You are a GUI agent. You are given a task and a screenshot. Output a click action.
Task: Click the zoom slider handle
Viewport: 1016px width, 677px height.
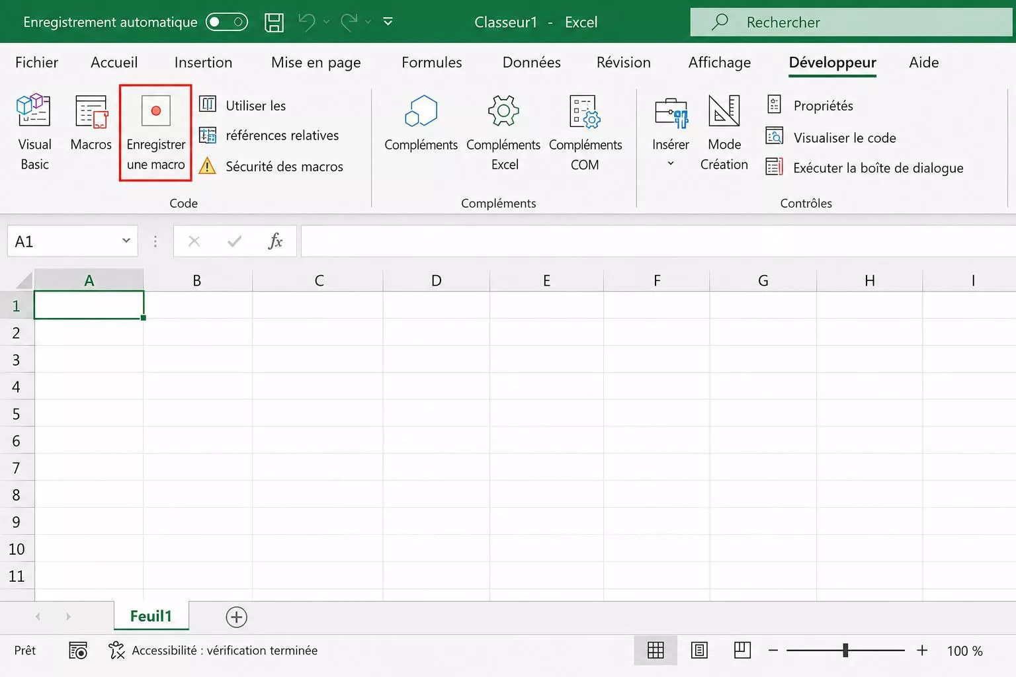(845, 651)
